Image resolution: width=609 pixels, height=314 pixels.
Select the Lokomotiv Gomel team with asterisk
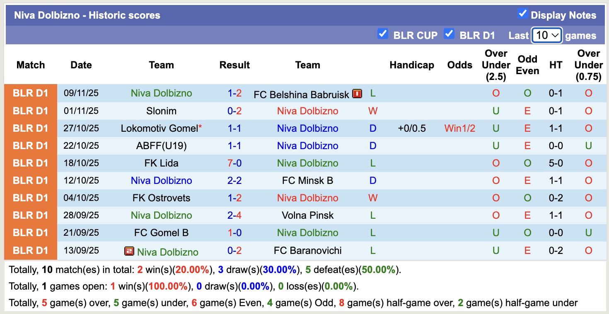[x=159, y=128]
